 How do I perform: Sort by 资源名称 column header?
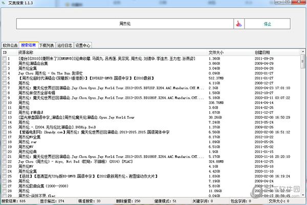click(112, 53)
